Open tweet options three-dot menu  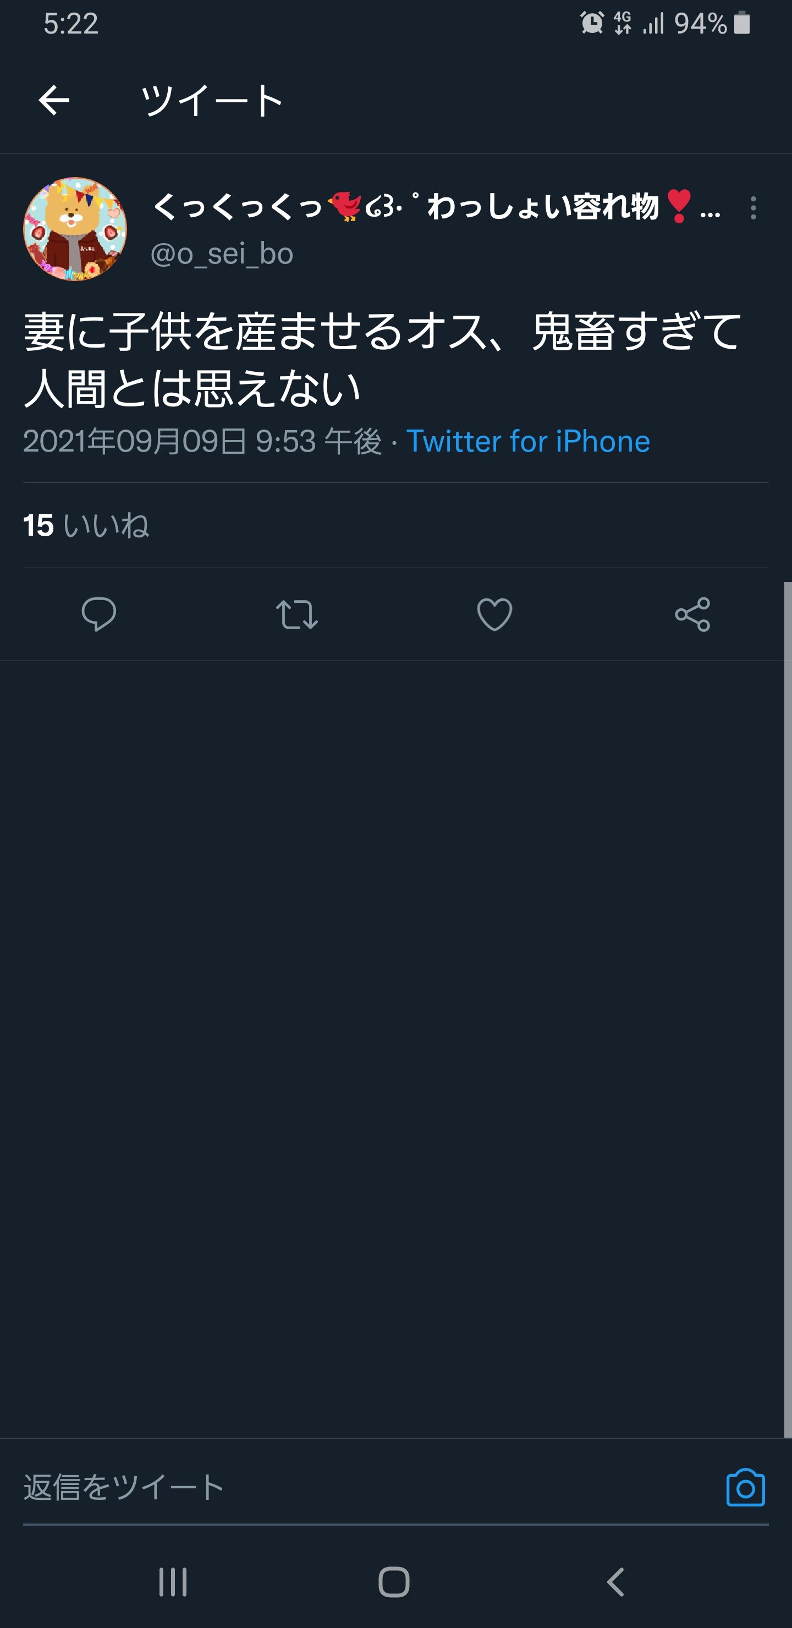click(753, 208)
